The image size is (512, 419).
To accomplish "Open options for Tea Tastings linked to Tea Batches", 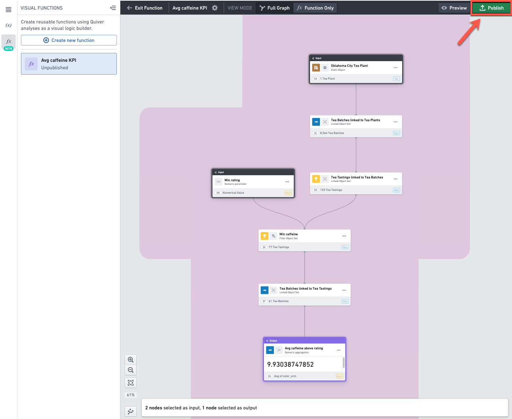I will click(x=396, y=179).
